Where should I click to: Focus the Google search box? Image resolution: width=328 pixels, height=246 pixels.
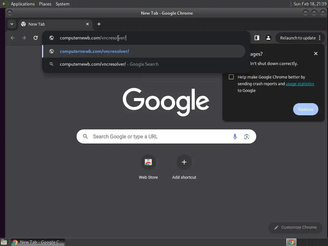(166, 136)
